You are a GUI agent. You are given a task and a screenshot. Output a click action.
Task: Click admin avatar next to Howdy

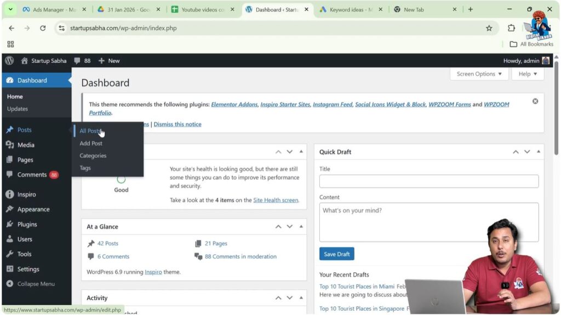tap(546, 61)
